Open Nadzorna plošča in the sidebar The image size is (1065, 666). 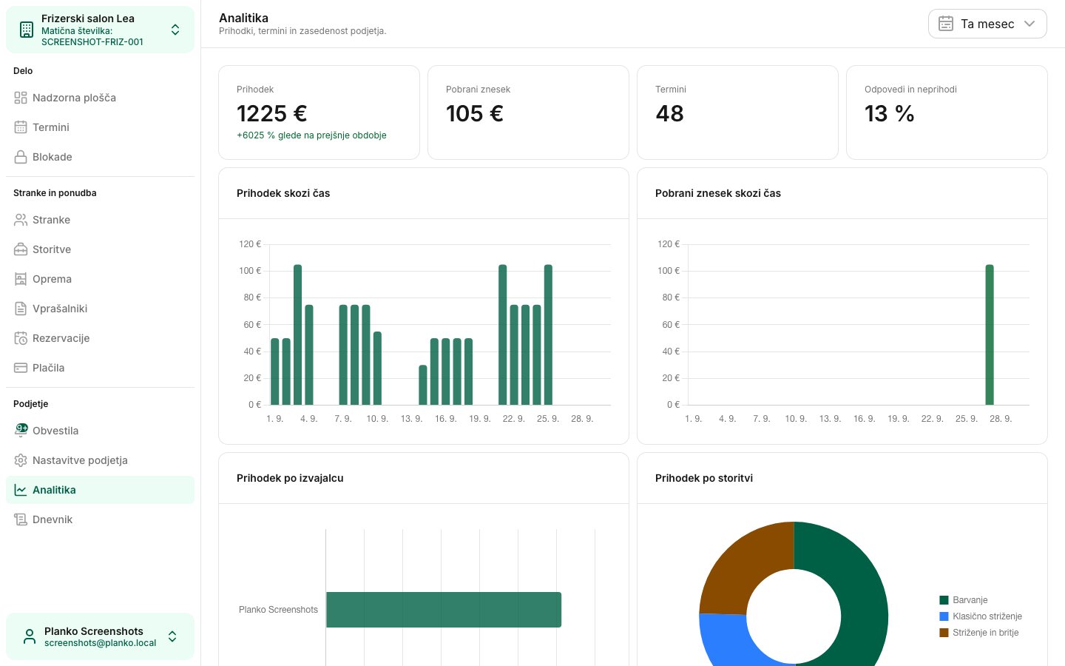click(101, 98)
